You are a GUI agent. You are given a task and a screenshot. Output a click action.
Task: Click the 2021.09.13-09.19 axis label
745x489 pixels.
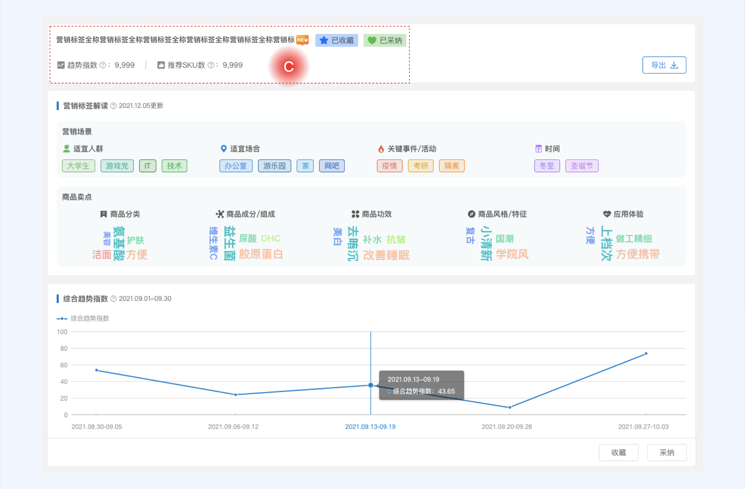[370, 427]
